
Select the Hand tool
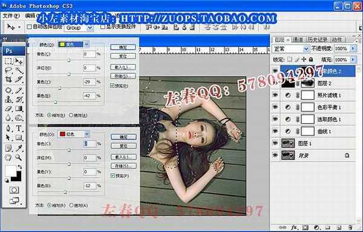pyautogui.click(x=8, y=158)
